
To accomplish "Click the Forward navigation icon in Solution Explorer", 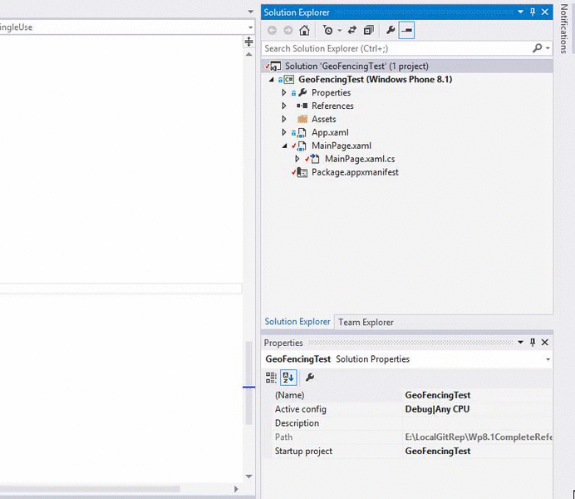I will tap(288, 30).
